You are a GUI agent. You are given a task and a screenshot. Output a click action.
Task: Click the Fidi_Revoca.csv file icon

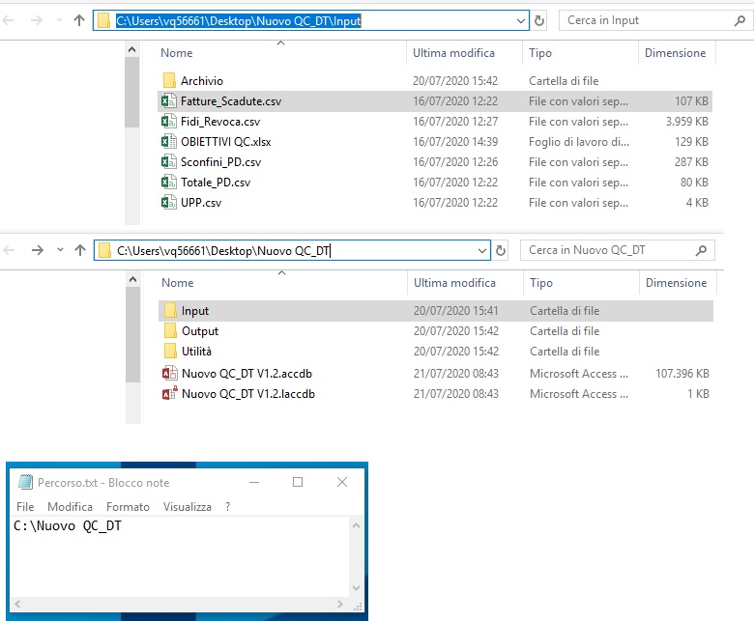[x=168, y=121]
